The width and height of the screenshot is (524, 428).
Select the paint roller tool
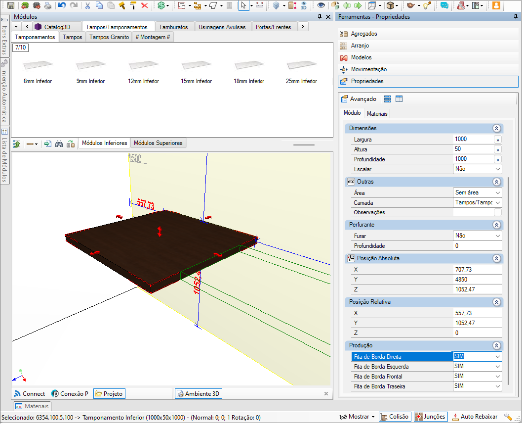coord(133,5)
